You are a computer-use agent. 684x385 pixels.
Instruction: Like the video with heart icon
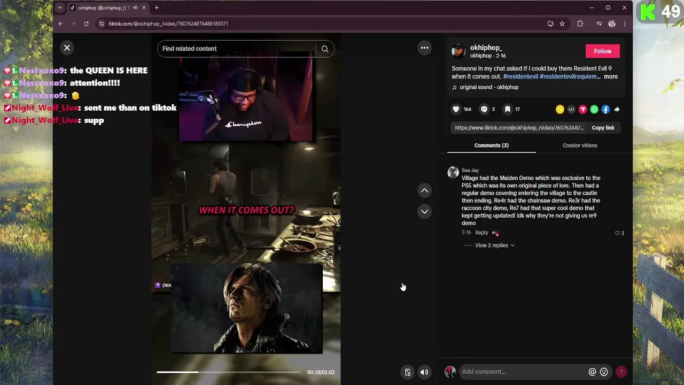[x=456, y=109]
